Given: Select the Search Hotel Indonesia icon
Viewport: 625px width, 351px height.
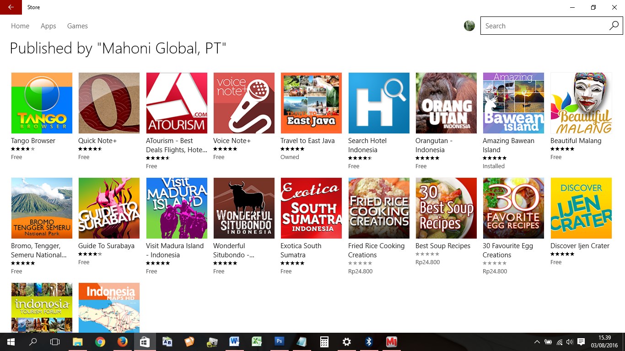Looking at the screenshot, I should (x=379, y=103).
